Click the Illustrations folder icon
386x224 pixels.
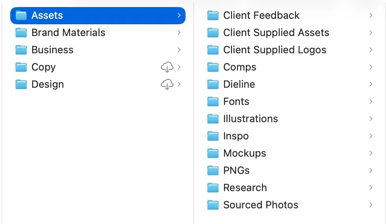[213, 119]
